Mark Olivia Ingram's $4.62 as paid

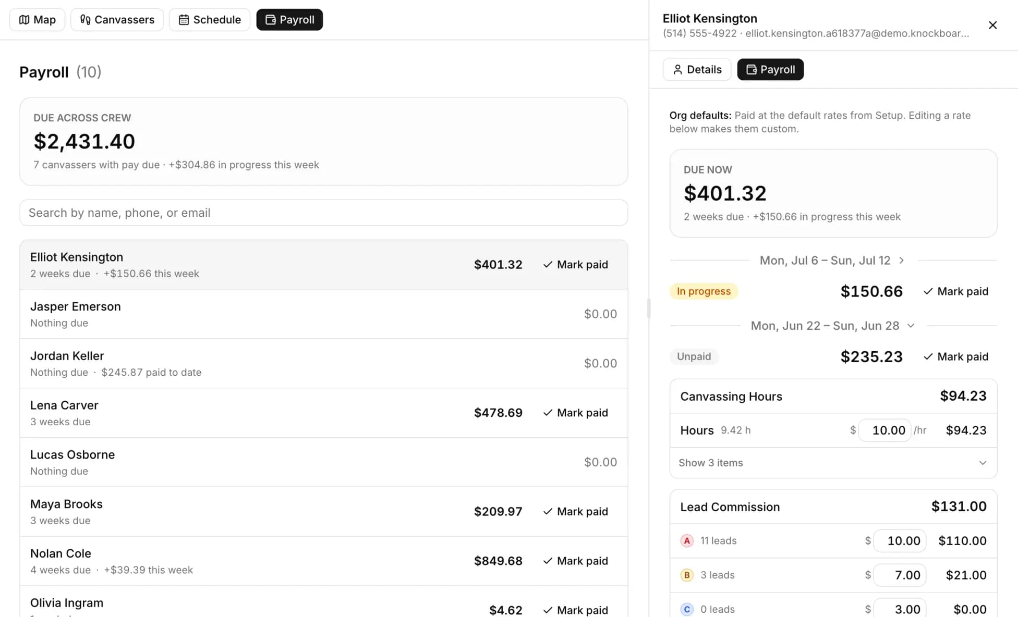point(575,610)
